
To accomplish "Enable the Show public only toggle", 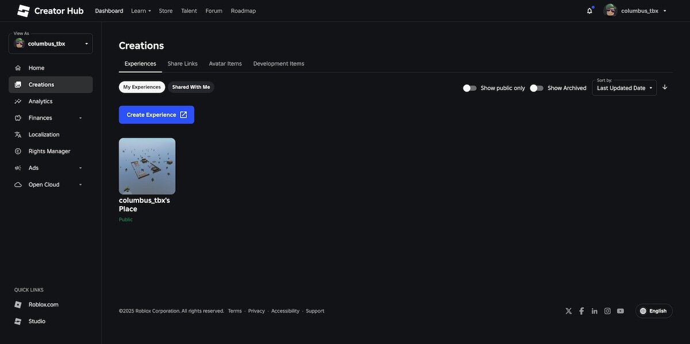I will click(x=470, y=88).
